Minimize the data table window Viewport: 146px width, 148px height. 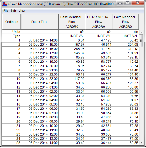pyautogui.click(x=120, y=3)
